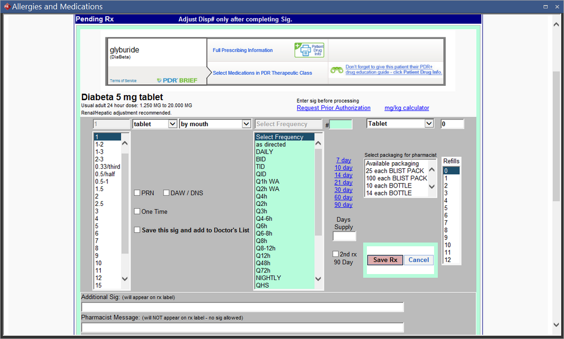Choose 100 each BLIST PACK packaging
The height and width of the screenshot is (339, 564).
click(x=396, y=178)
